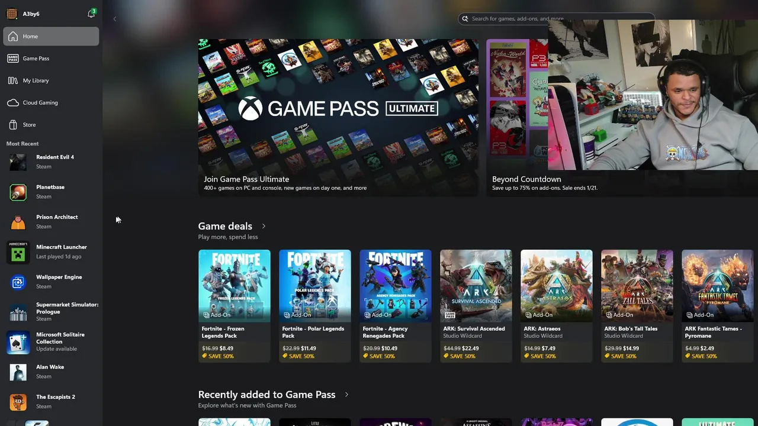Screen dimensions: 758x426
Task: Open Game Pass in the sidebar
Action: click(51, 59)
